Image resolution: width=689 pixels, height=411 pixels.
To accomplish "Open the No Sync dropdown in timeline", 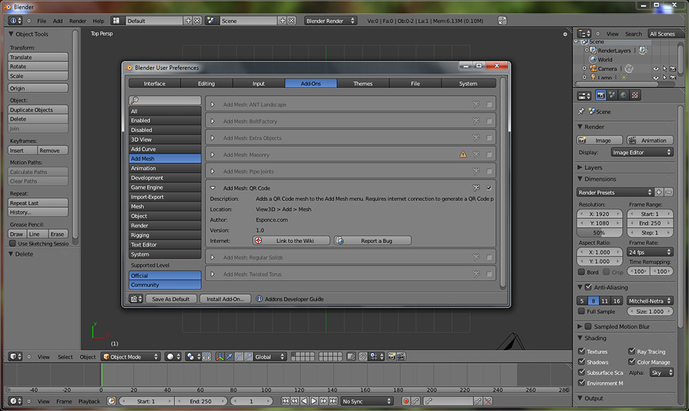I will pos(367,401).
